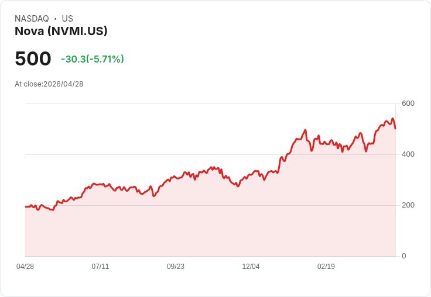
Task: Click the chart line's latest endpoint
Action: (x=395, y=129)
